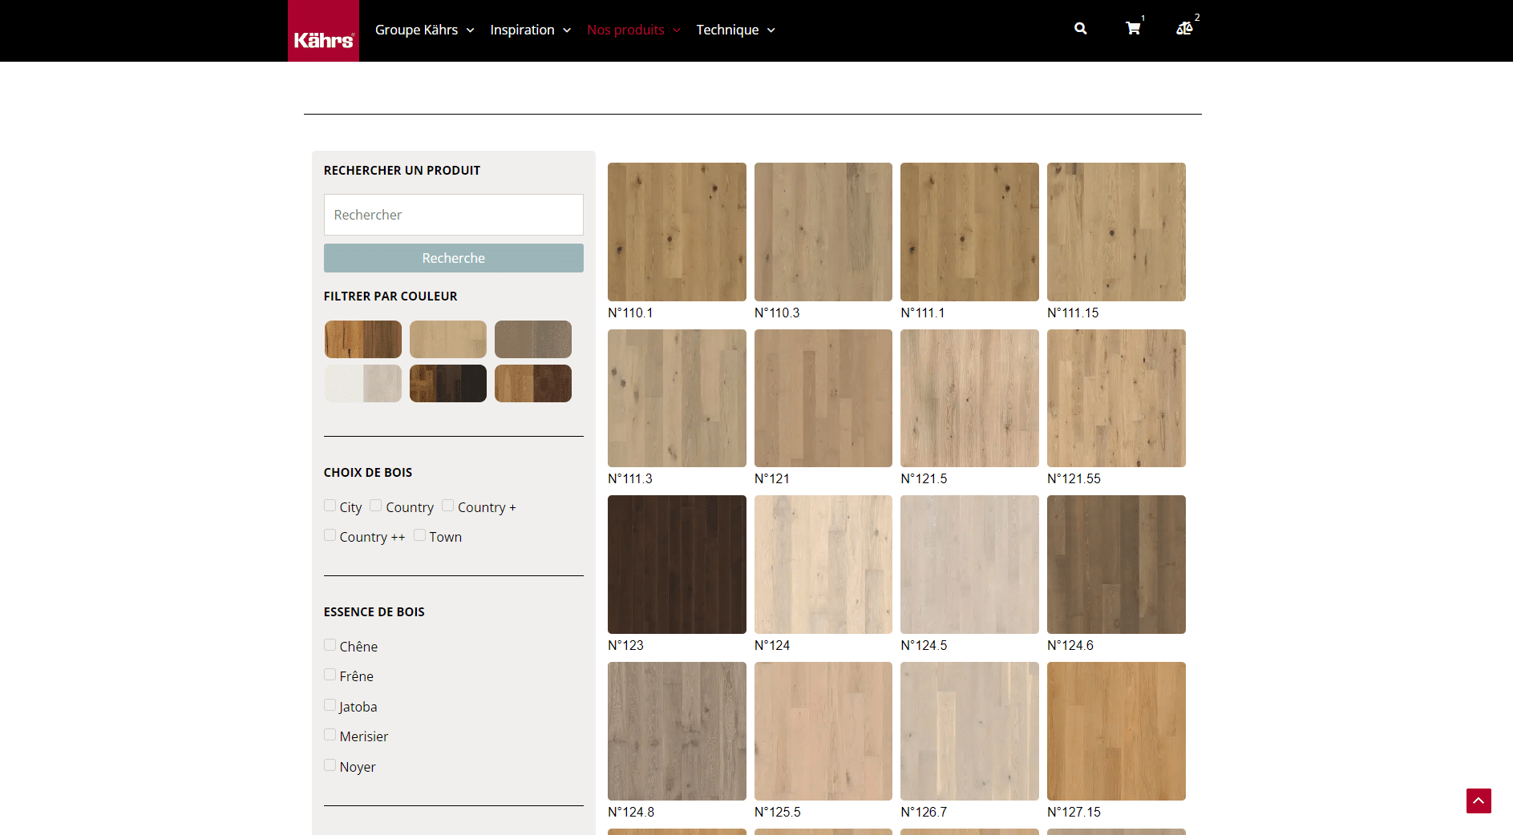This screenshot has height=835, width=1513.
Task: Click the Kährs logo
Action: tap(323, 31)
